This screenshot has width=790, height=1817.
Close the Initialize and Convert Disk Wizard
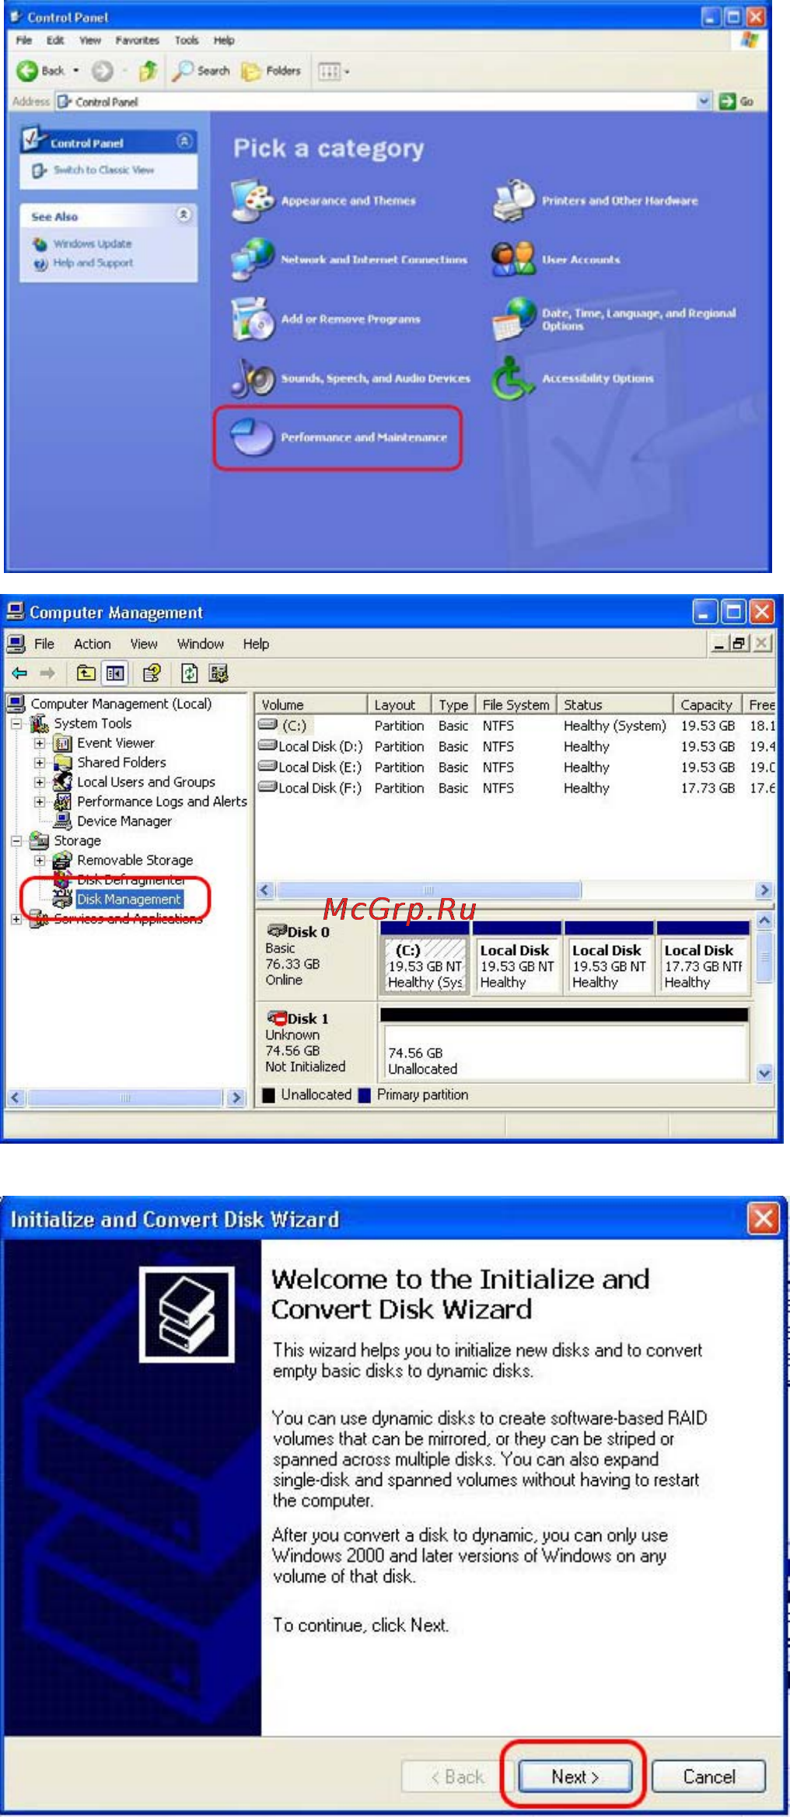(x=763, y=1218)
